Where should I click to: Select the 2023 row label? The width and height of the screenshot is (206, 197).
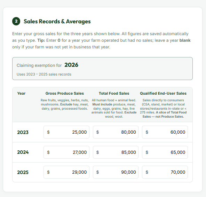(x=23, y=132)
